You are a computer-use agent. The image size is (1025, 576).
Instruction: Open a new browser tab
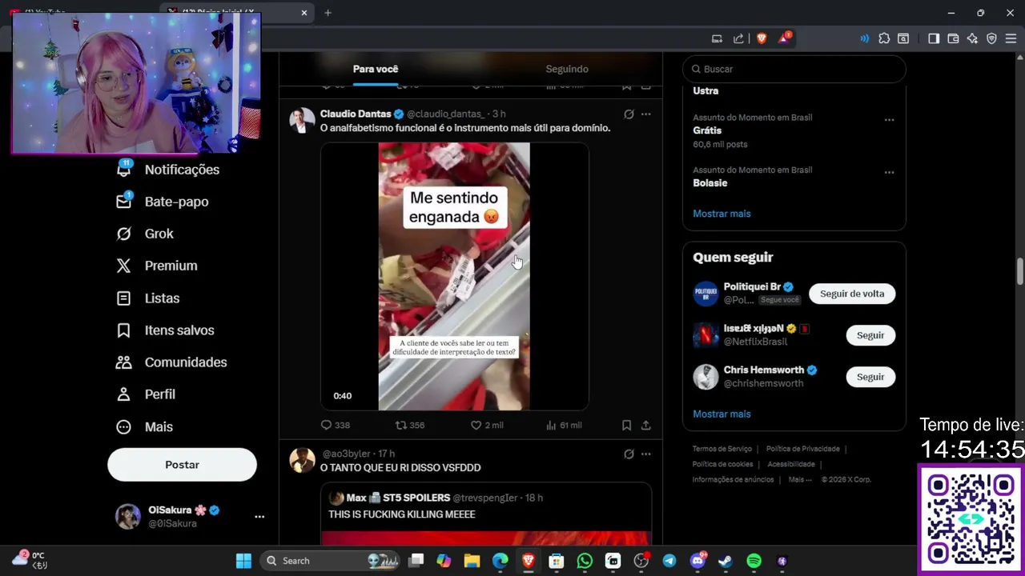328,13
